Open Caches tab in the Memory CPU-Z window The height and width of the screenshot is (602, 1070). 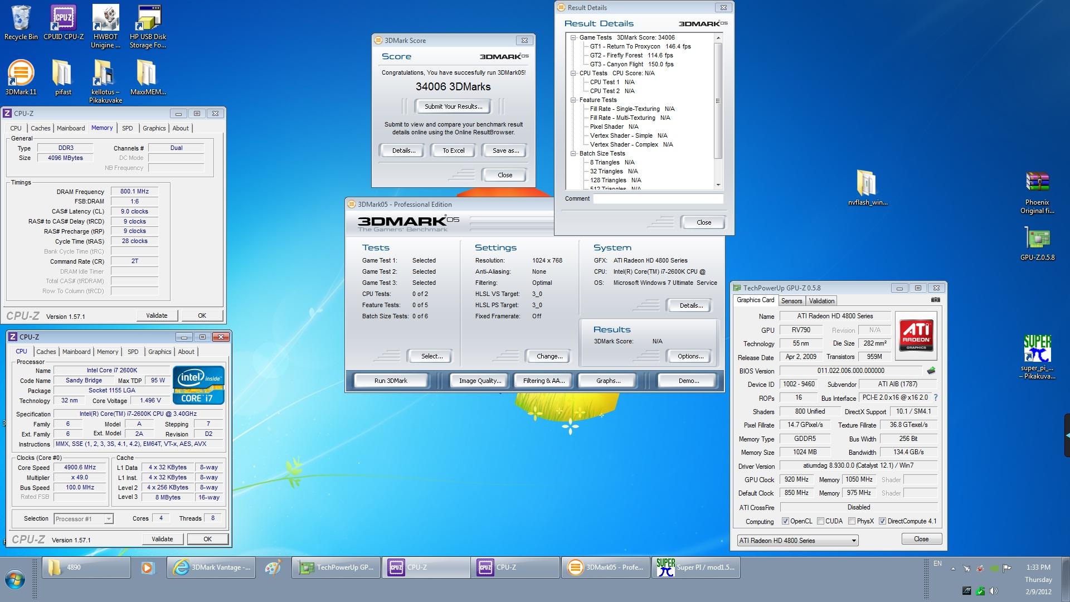click(x=41, y=128)
